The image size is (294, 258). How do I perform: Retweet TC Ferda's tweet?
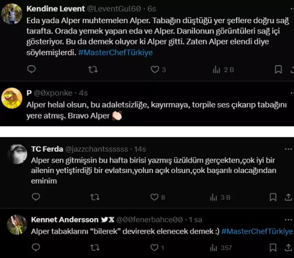[x=95, y=197]
